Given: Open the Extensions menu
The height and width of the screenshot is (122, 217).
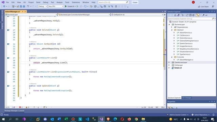Looking at the screenshot, I should (76, 2).
